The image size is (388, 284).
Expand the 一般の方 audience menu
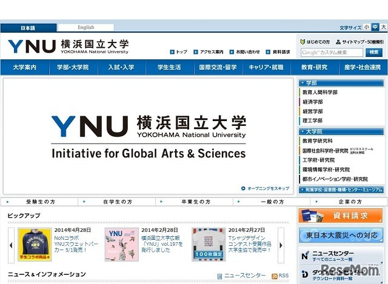coord(272,202)
